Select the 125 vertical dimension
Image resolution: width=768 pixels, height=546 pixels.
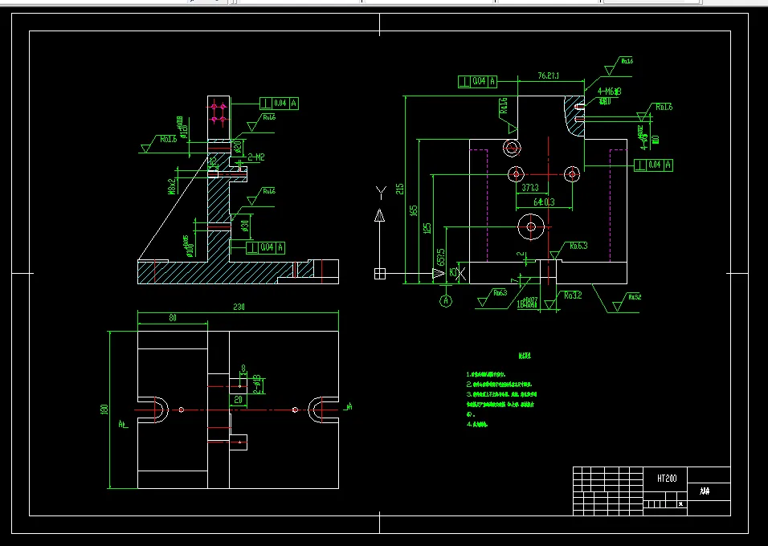pyautogui.click(x=427, y=228)
